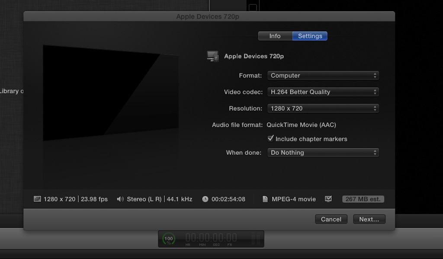
Task: Open the Resolution dropdown showing 1280 x 720
Action: [323, 108]
